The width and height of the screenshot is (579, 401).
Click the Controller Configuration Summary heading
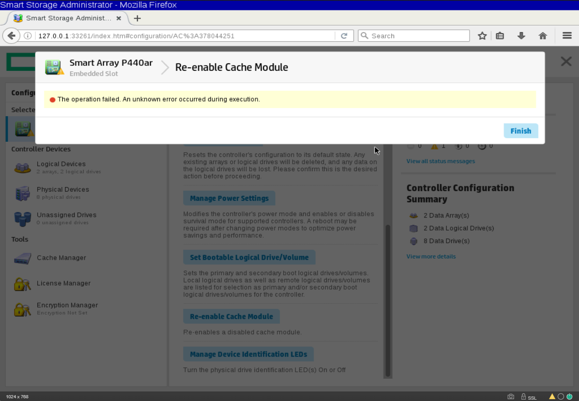pos(460,193)
